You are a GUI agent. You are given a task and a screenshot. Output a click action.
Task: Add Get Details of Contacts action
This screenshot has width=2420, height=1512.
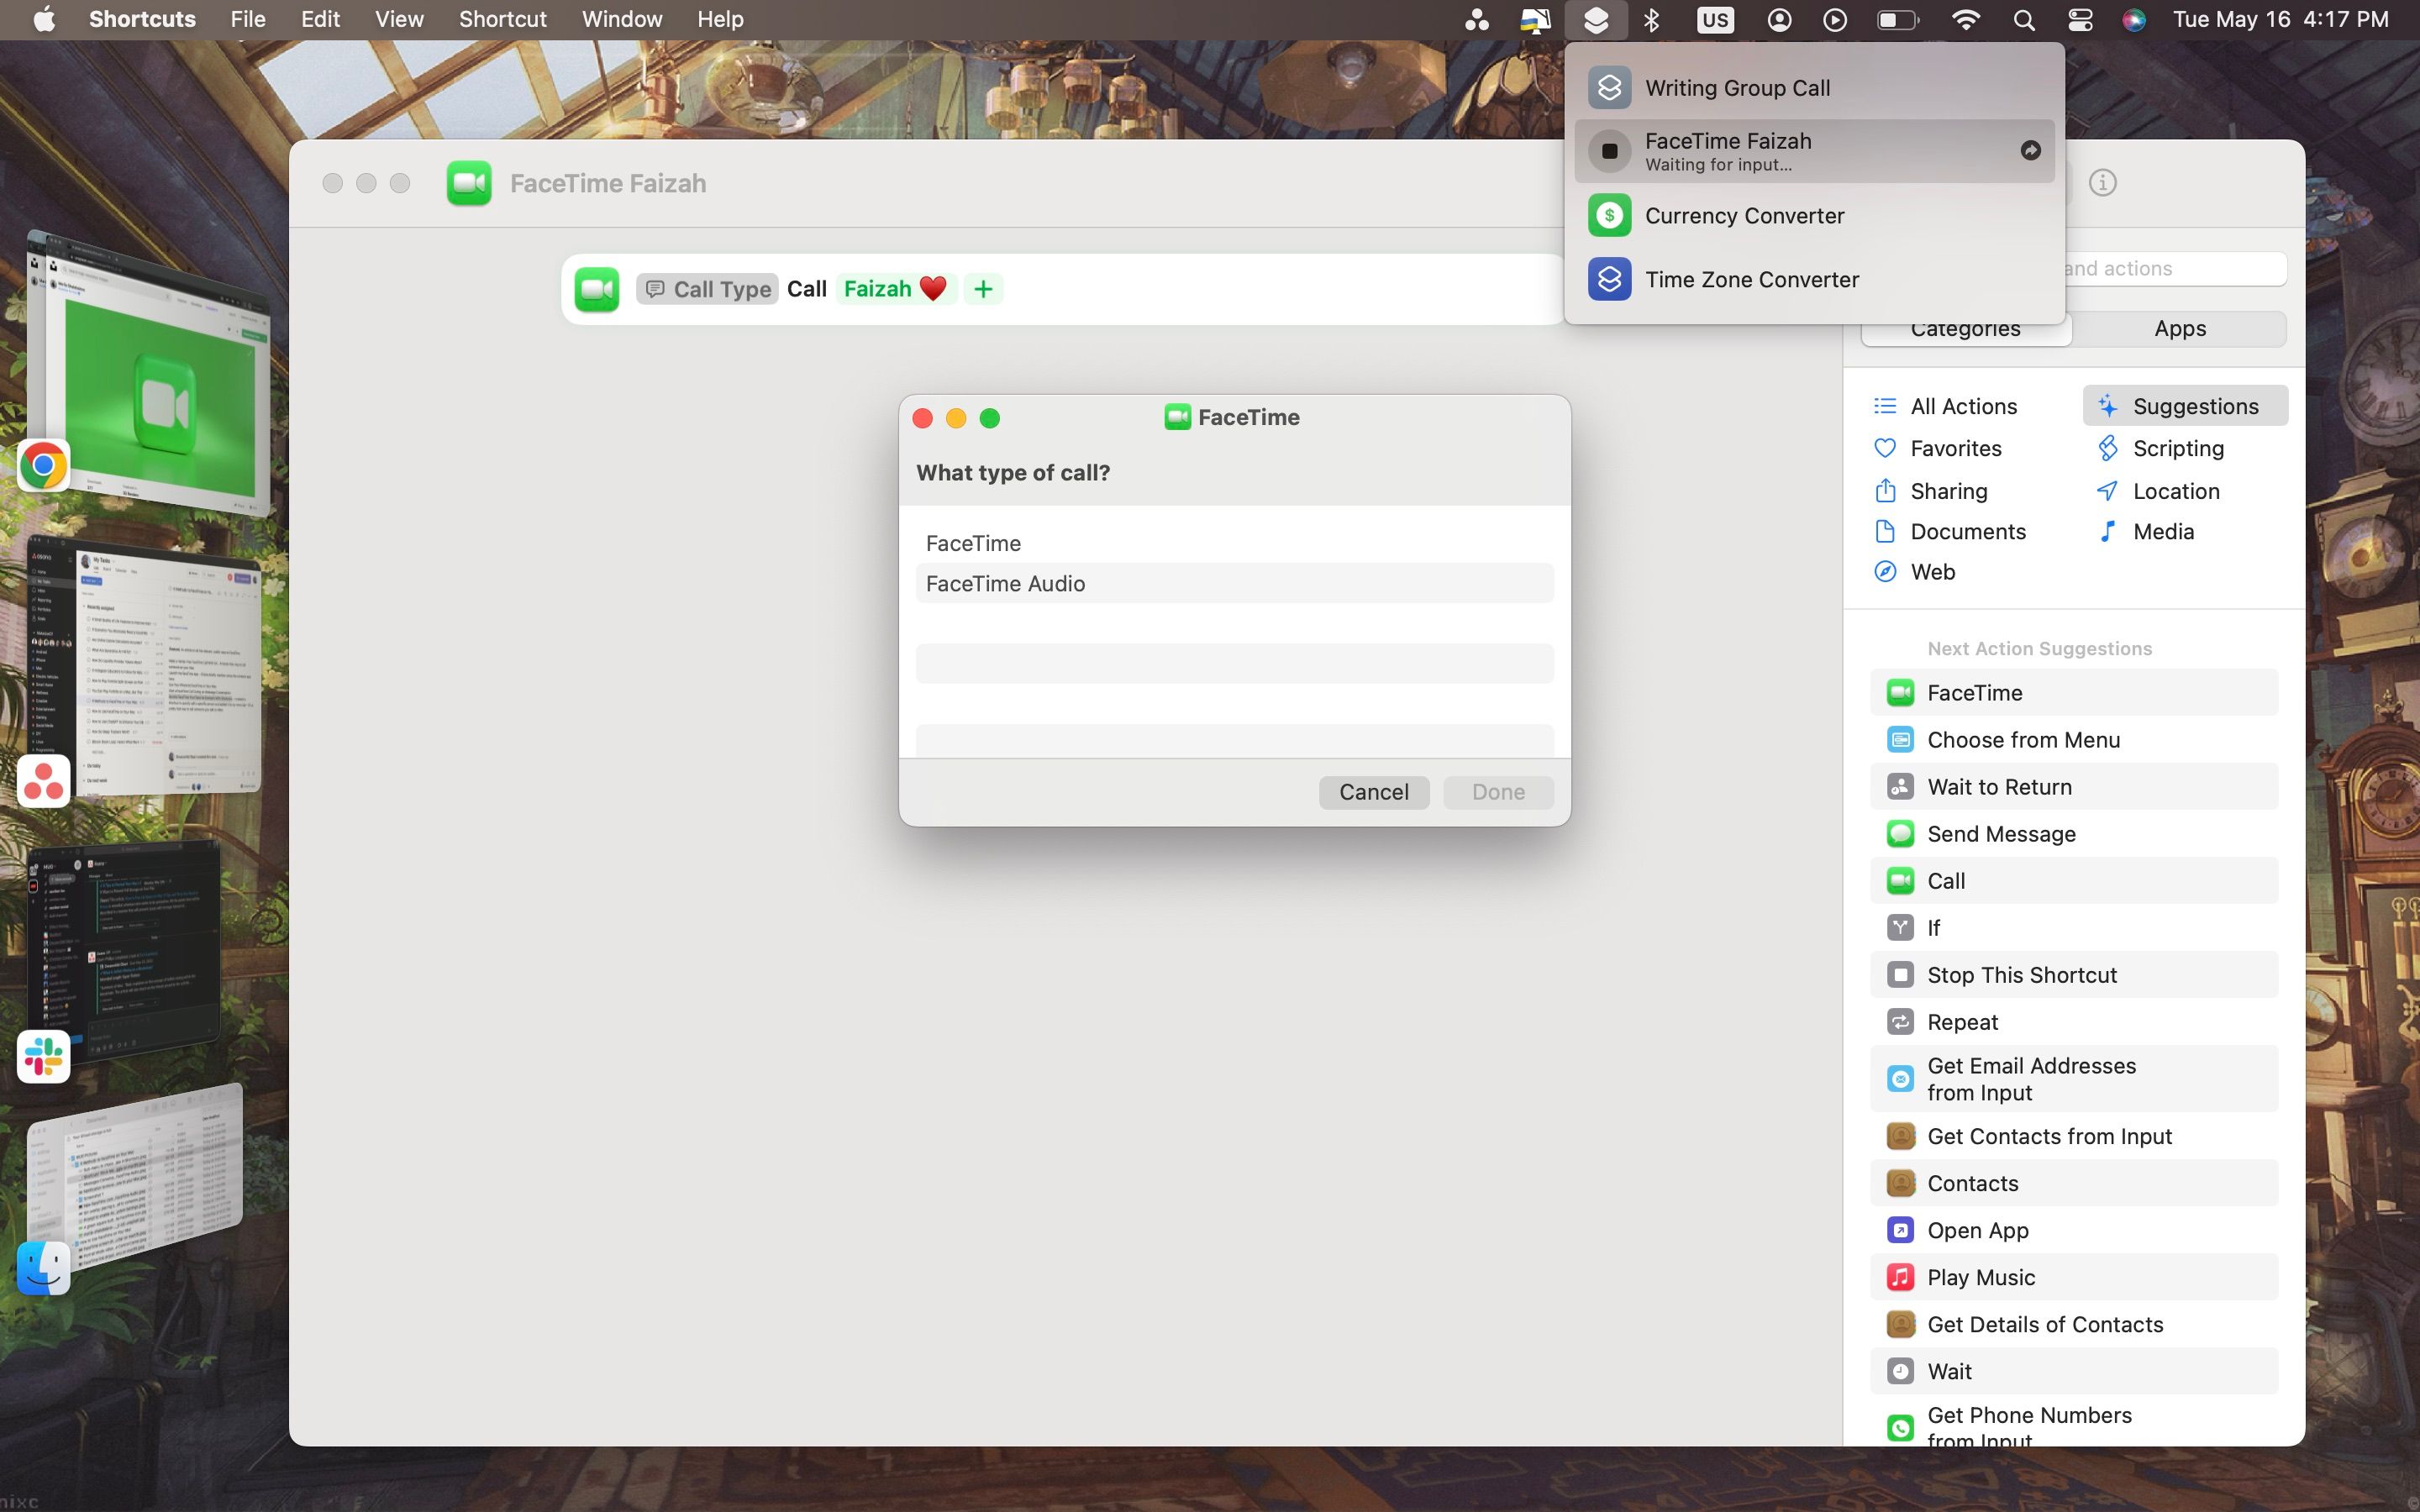tap(2074, 1324)
